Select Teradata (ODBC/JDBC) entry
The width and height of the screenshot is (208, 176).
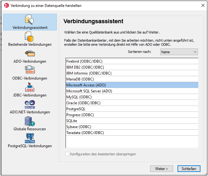[x=132, y=133]
